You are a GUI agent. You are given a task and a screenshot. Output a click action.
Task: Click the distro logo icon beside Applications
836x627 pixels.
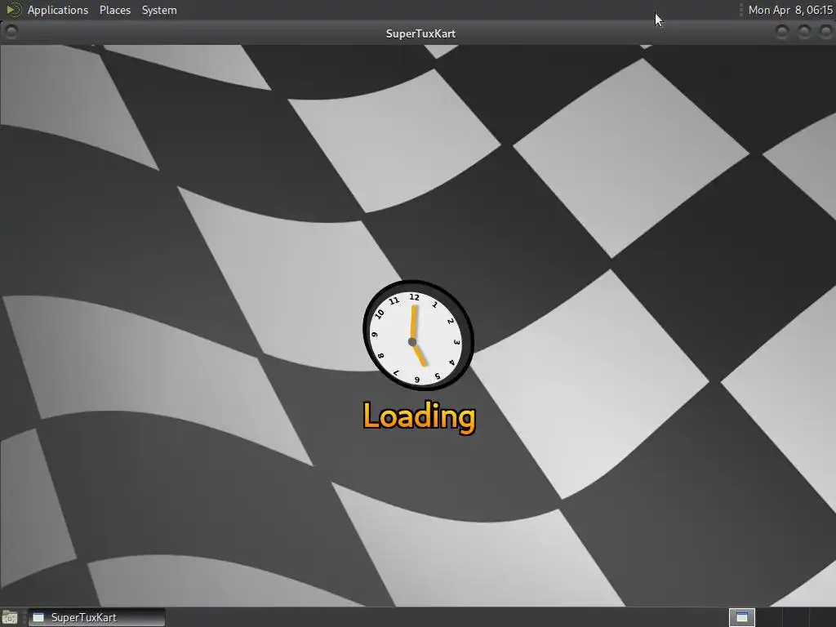click(x=13, y=10)
